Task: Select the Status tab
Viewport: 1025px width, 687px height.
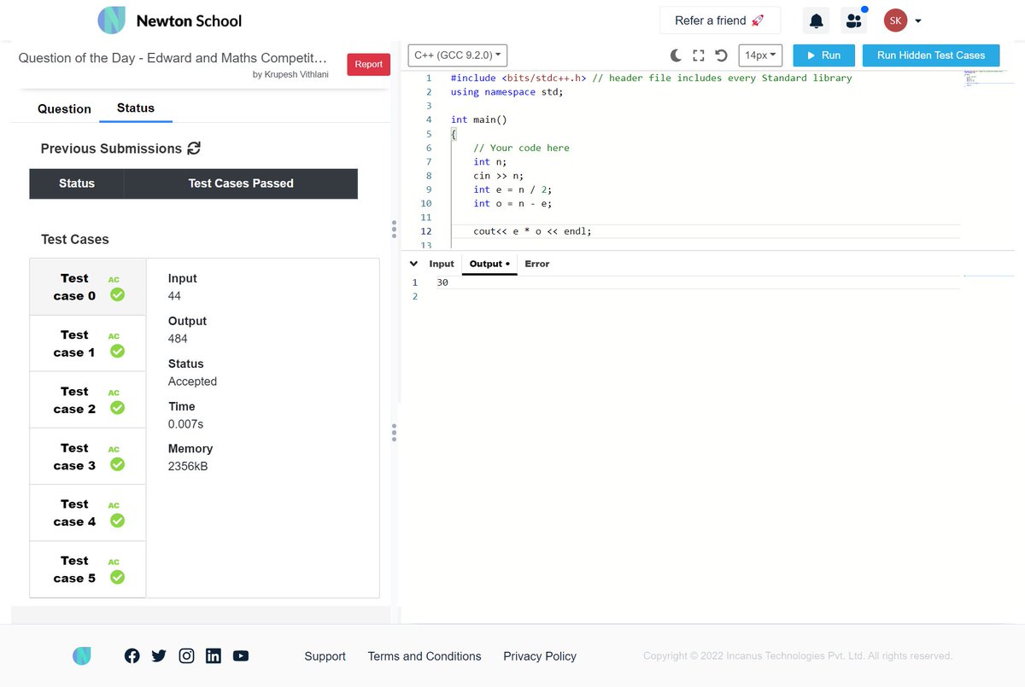Action: tap(136, 108)
